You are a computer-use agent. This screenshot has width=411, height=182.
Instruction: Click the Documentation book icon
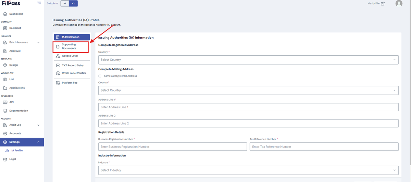(5, 111)
